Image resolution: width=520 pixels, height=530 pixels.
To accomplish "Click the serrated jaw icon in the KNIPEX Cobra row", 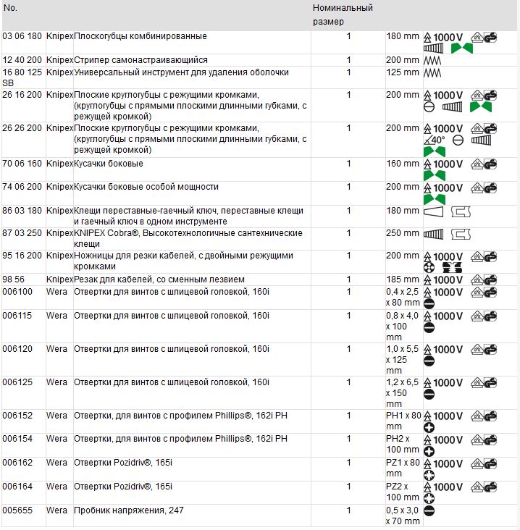I will (x=434, y=235).
